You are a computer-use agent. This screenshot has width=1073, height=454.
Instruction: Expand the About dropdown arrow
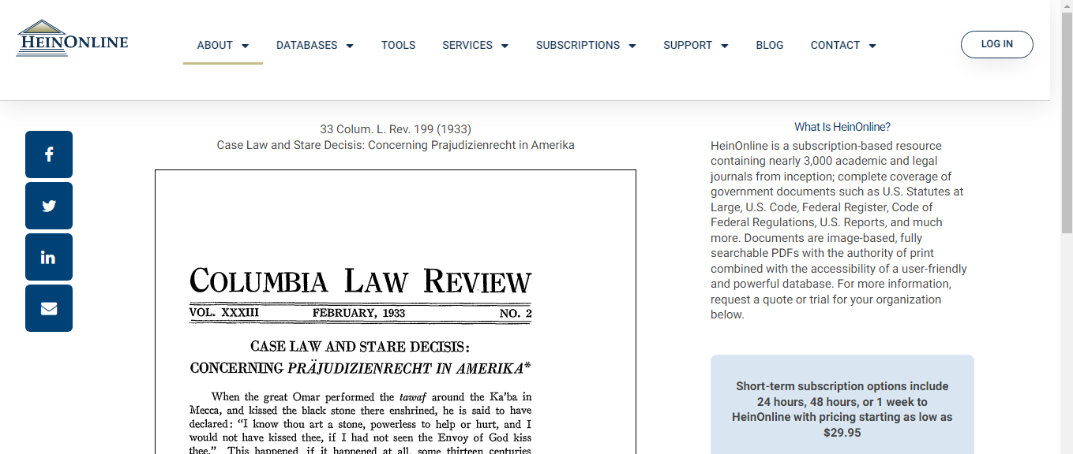click(x=245, y=46)
